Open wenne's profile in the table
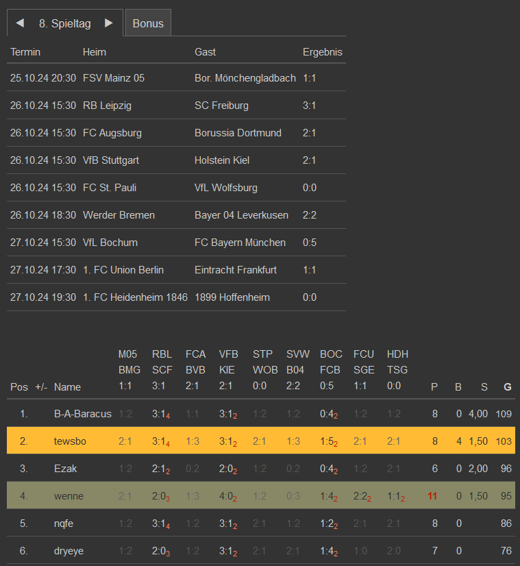The width and height of the screenshot is (520, 566). [69, 496]
